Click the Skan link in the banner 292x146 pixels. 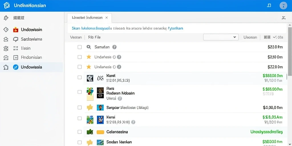[76, 28]
